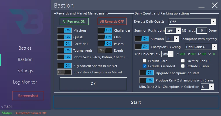Image resolution: width=221 pixels, height=116 pixels.
Task: Toggle the Summon switch
Action: click(142, 39)
